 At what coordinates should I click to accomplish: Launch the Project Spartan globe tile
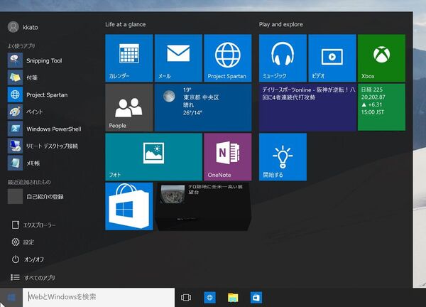point(228,58)
